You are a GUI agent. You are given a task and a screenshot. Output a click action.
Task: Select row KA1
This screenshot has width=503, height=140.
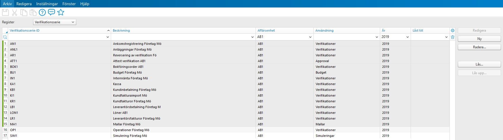[x=226, y=84]
